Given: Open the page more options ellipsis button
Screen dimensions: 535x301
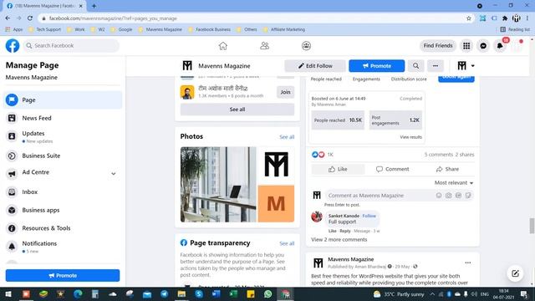Looking at the screenshot, I should (x=436, y=66).
